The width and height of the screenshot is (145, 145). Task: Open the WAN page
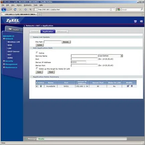click(10, 45)
